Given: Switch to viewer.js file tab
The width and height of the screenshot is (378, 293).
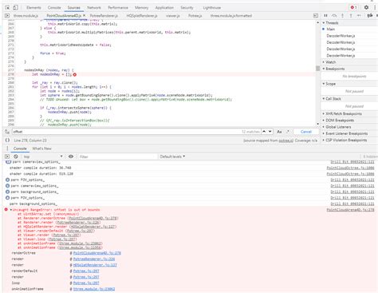Looking at the screenshot, I should pos(173,16).
